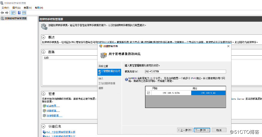
Task: Open the 创建群集... link
Action: [x=53, y=111]
